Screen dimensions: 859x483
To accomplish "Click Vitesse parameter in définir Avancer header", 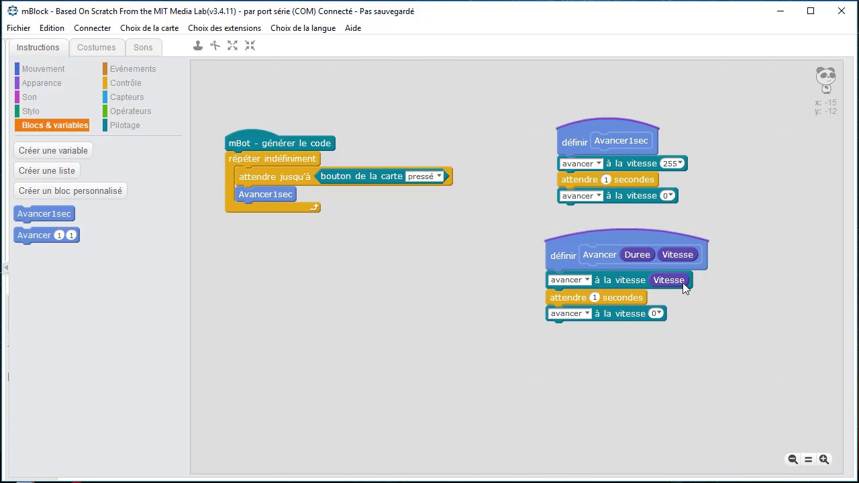I will (x=677, y=255).
